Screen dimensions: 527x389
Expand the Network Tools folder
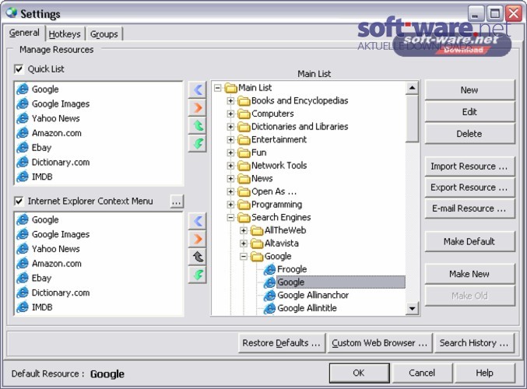(x=230, y=166)
